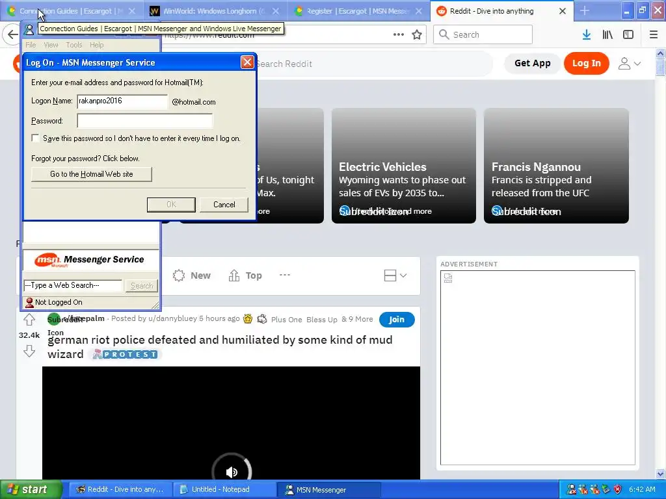The width and height of the screenshot is (666, 499).
Task: Open MSN Messenger Help menu
Action: coord(96,45)
